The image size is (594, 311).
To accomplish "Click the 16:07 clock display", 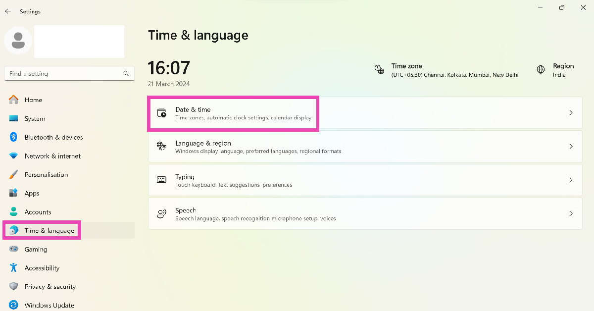I will pos(169,68).
